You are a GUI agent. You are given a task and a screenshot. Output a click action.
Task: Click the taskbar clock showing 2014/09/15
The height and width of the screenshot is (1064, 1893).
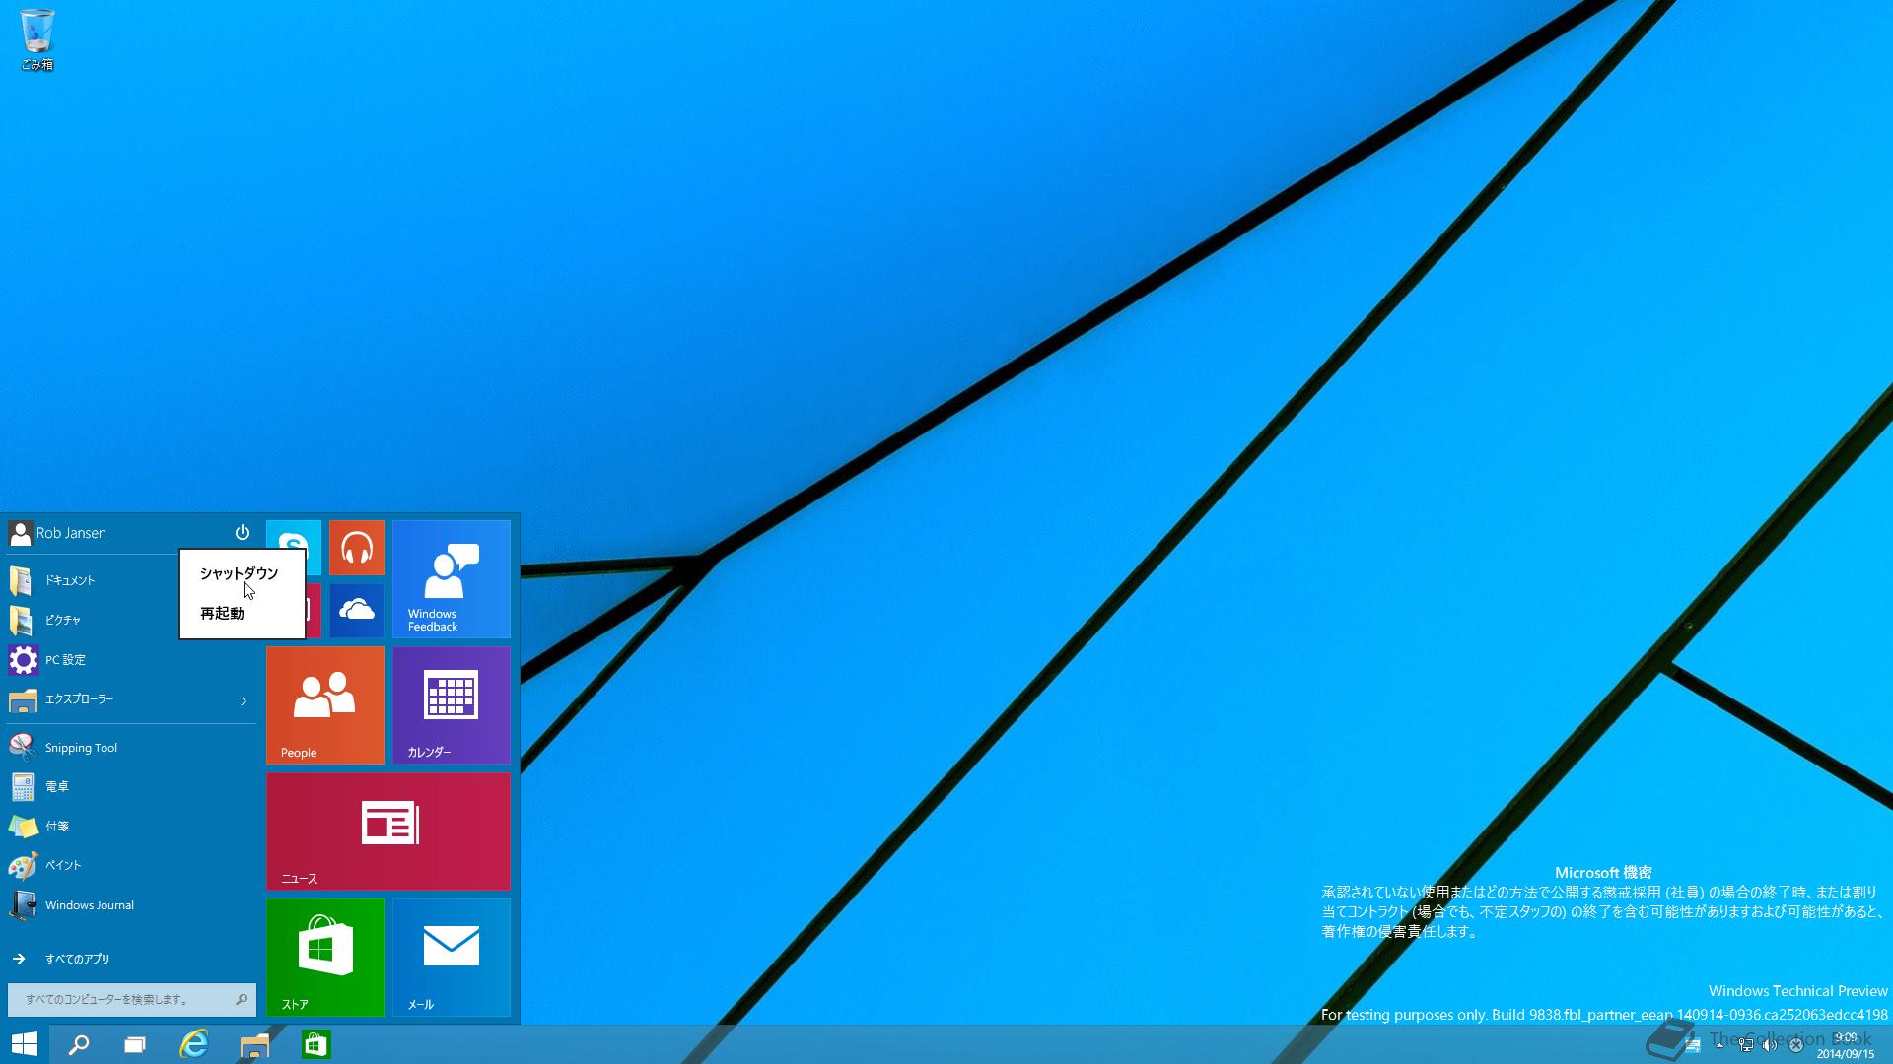(x=1846, y=1045)
